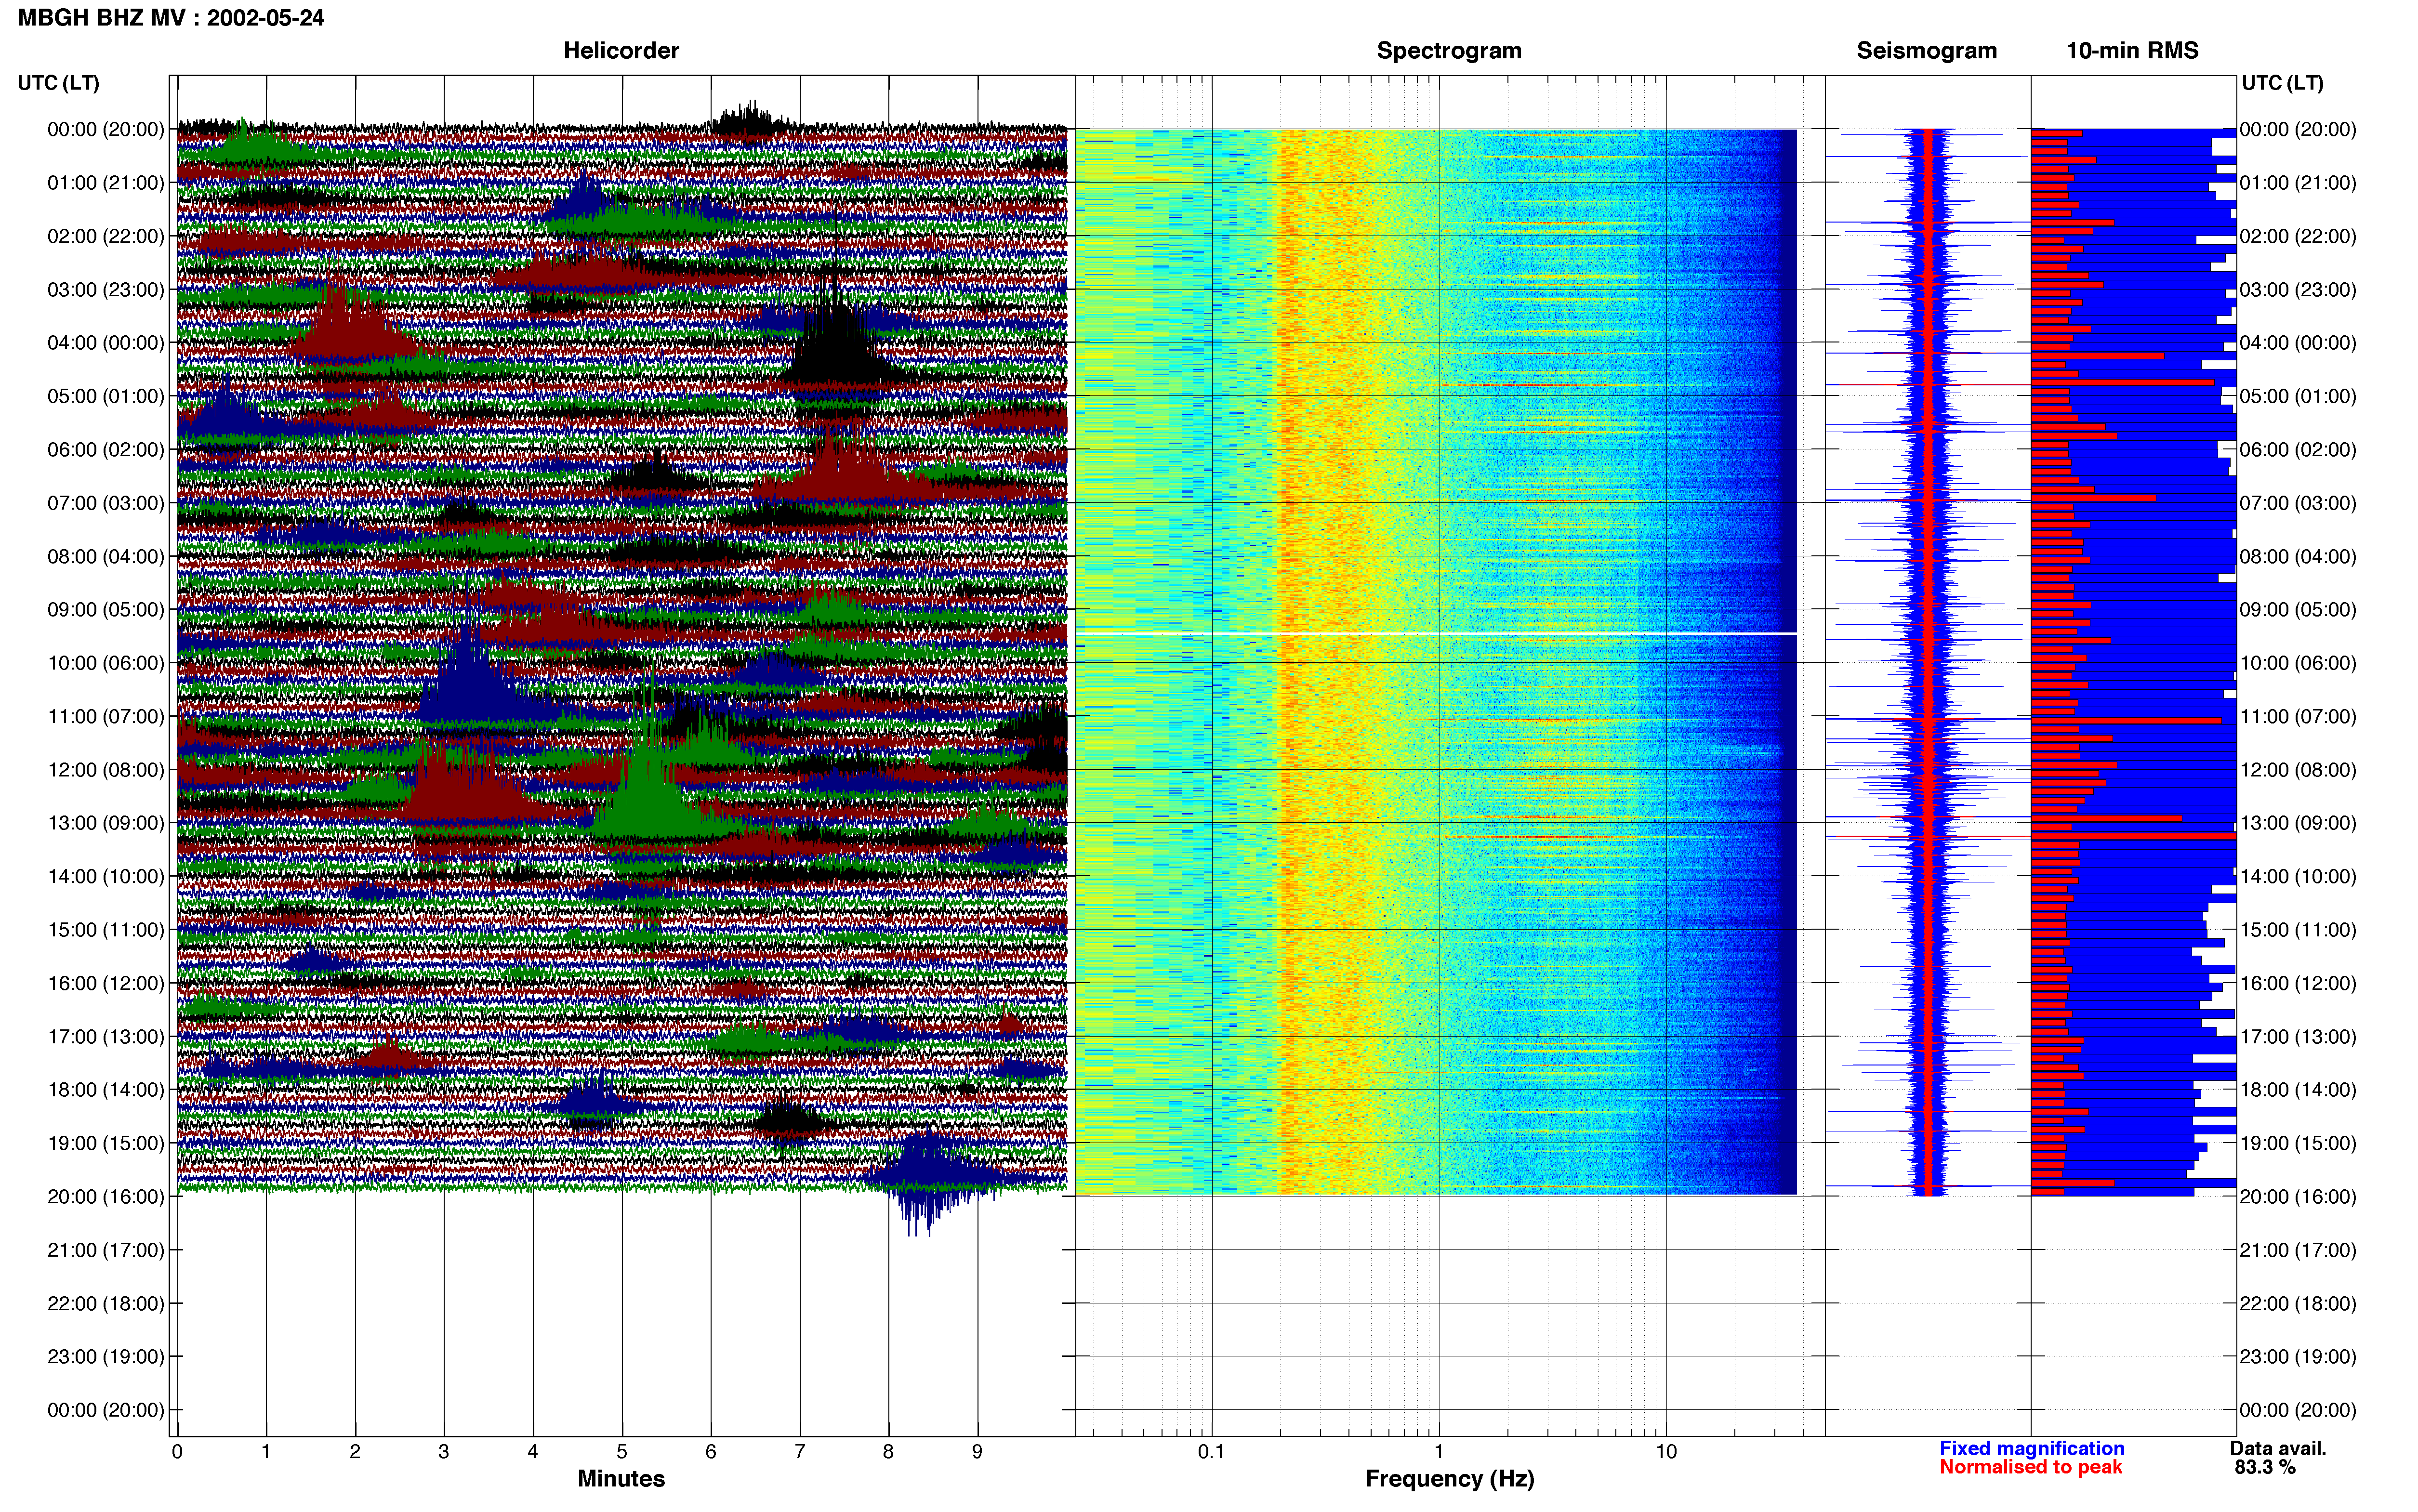Click the right '22:00 (18:00)' time label
Screen dimensions: 2418x1512
2298,1303
